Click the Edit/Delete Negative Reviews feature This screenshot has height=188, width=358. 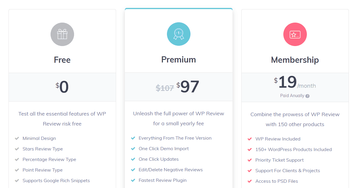coord(171,170)
